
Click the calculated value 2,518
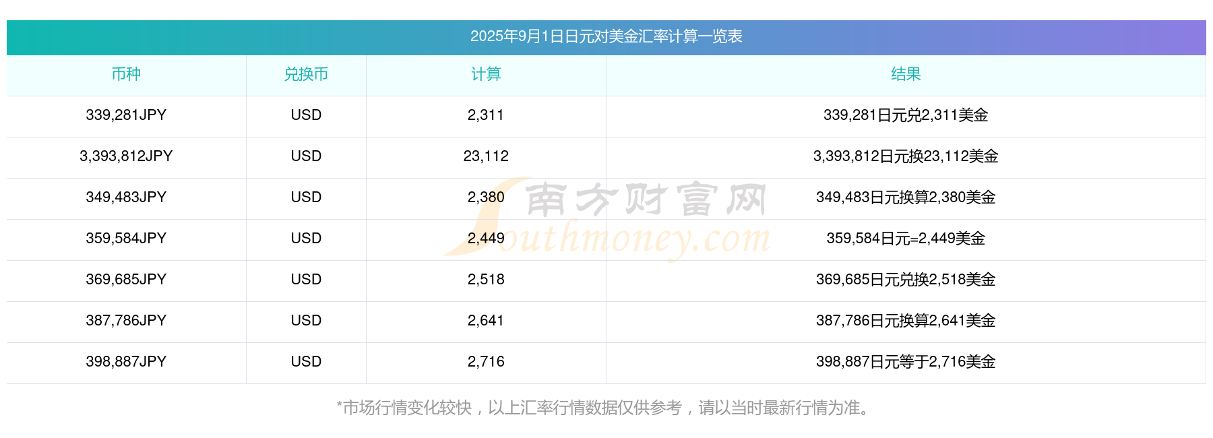pyautogui.click(x=486, y=280)
